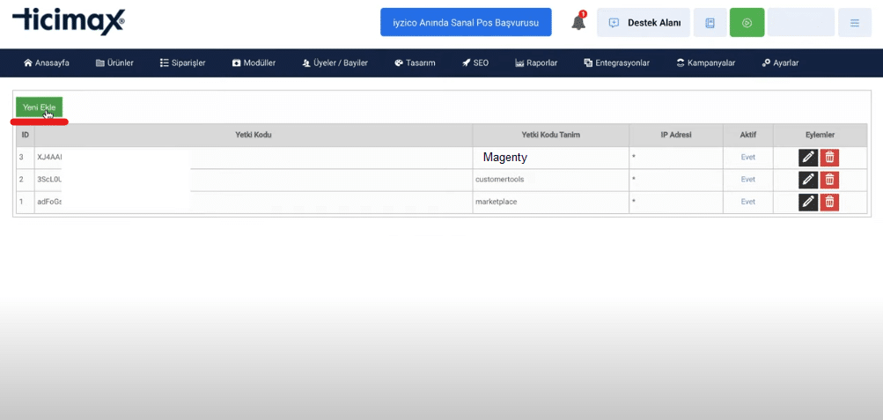Edit the customertools row pencil icon
883x420 pixels.
pyautogui.click(x=808, y=180)
